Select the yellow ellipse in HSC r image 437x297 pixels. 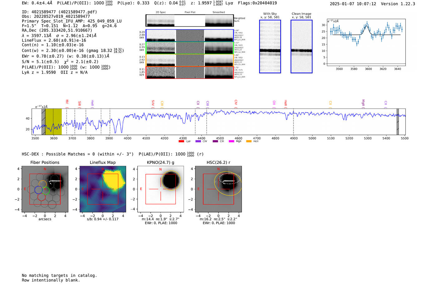(x=228, y=183)
